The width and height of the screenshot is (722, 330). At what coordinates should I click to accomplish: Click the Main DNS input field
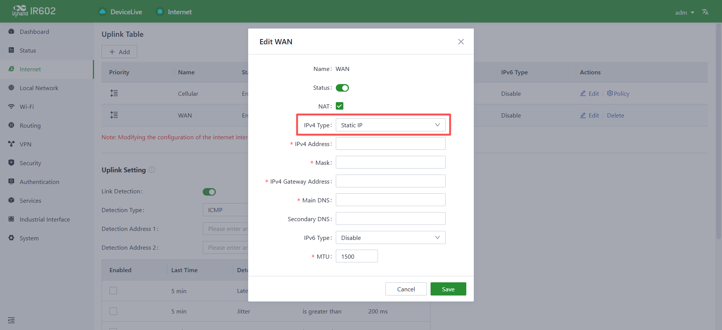[x=390, y=200]
